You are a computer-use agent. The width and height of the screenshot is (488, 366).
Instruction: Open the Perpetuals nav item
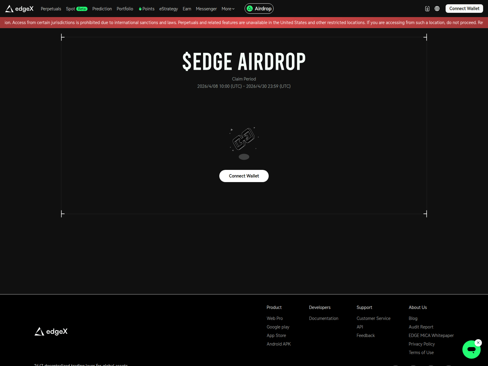(51, 9)
